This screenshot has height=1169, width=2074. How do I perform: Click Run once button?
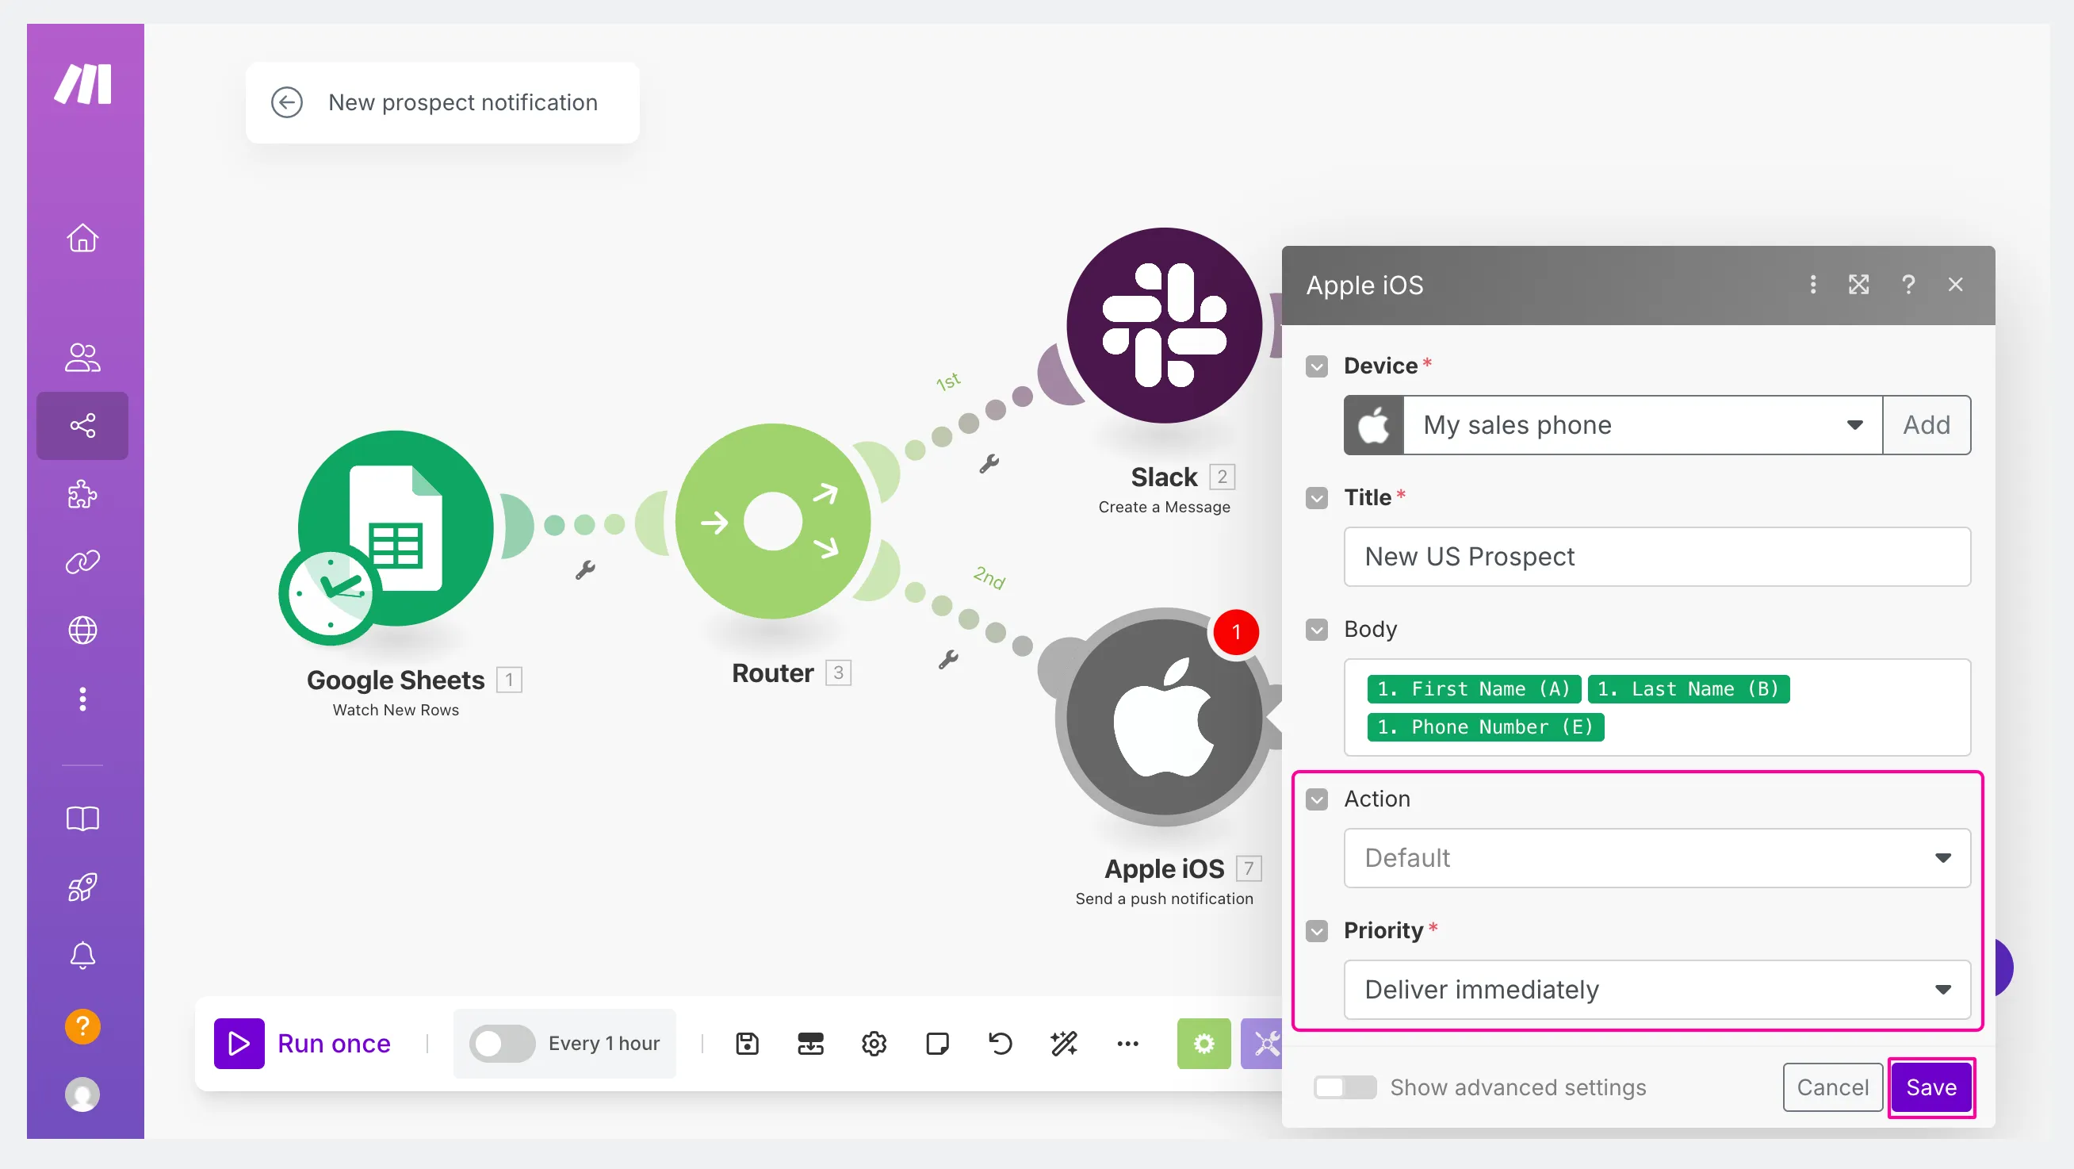(x=303, y=1044)
